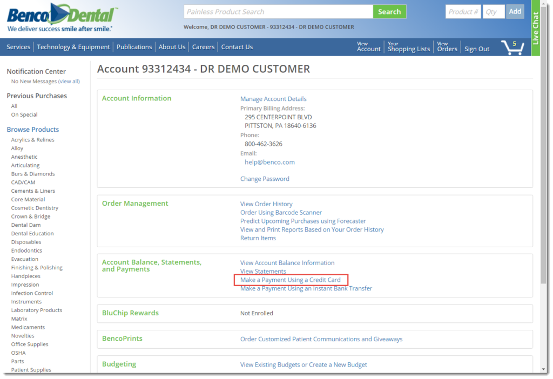The height and width of the screenshot is (379, 553).
Task: Browse the Endodontics category
Action: tap(26, 251)
